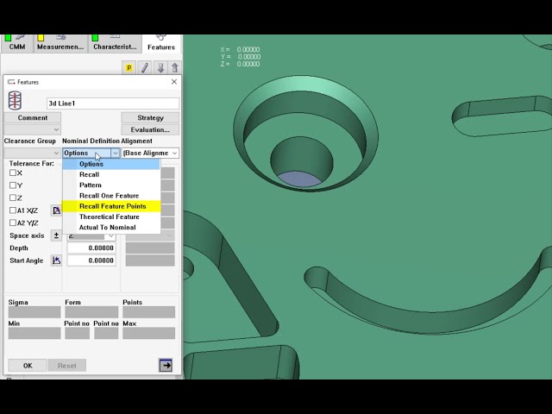
Task: Switch to the CMM tab
Action: [x=17, y=44]
